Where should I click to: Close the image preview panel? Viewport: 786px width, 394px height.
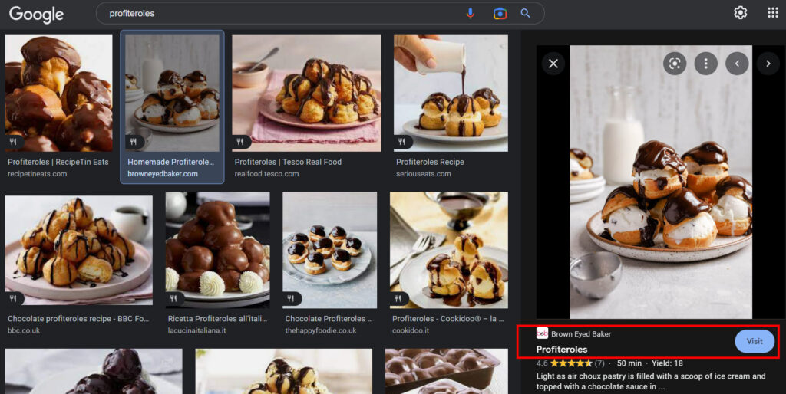pos(553,64)
